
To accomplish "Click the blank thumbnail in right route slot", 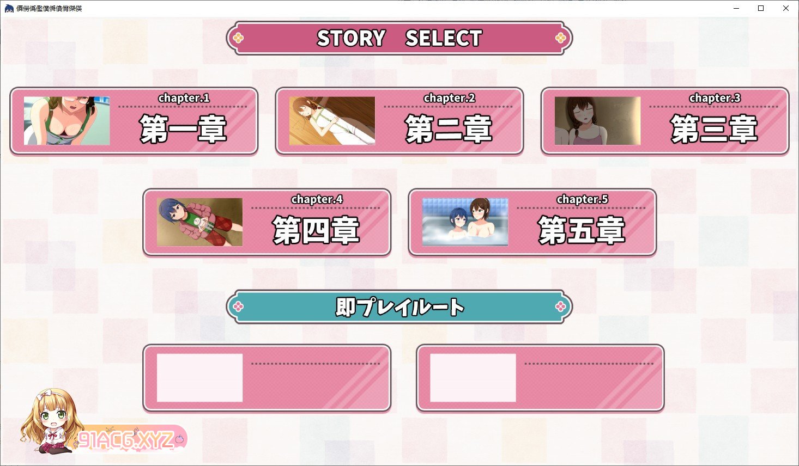I will (473, 378).
